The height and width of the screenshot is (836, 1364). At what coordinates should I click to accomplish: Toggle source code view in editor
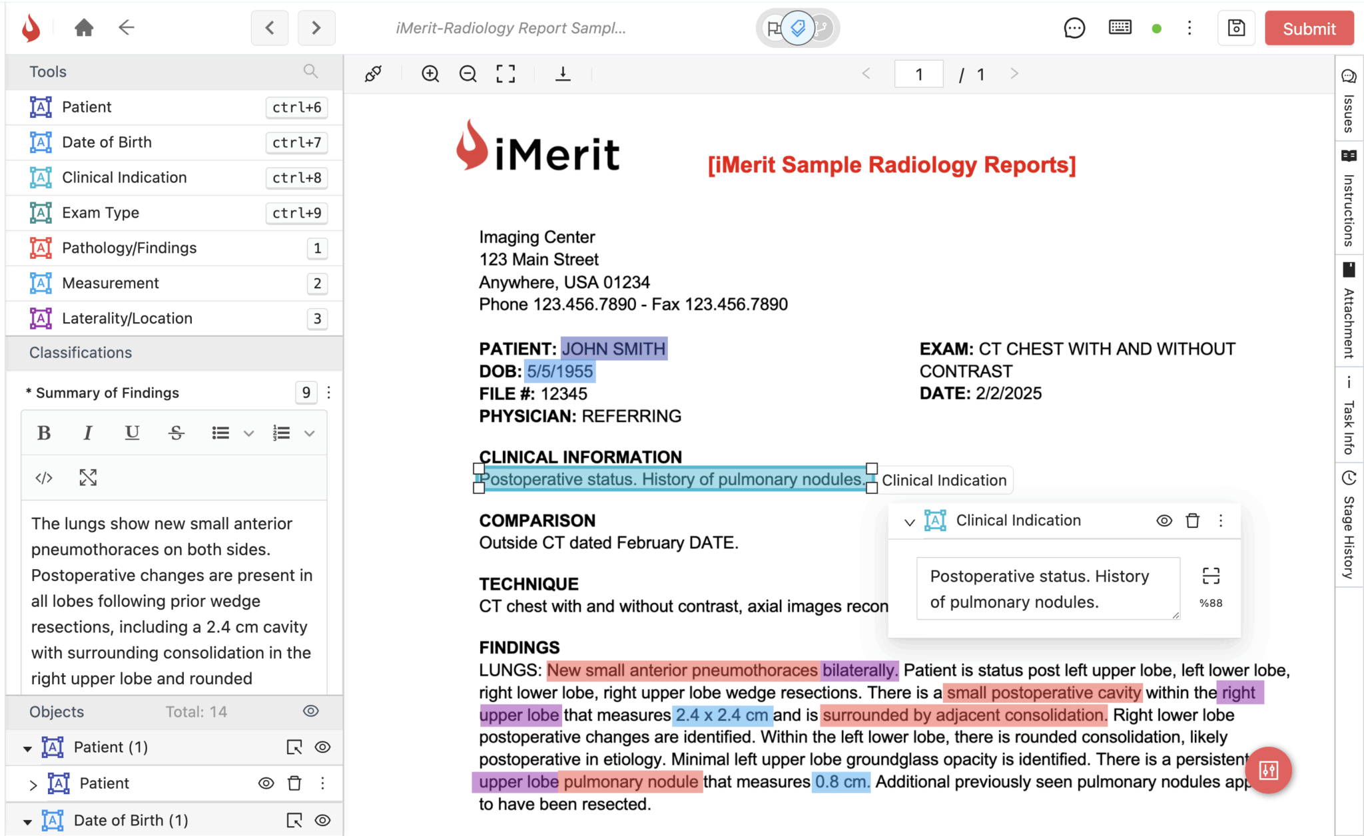tap(44, 478)
